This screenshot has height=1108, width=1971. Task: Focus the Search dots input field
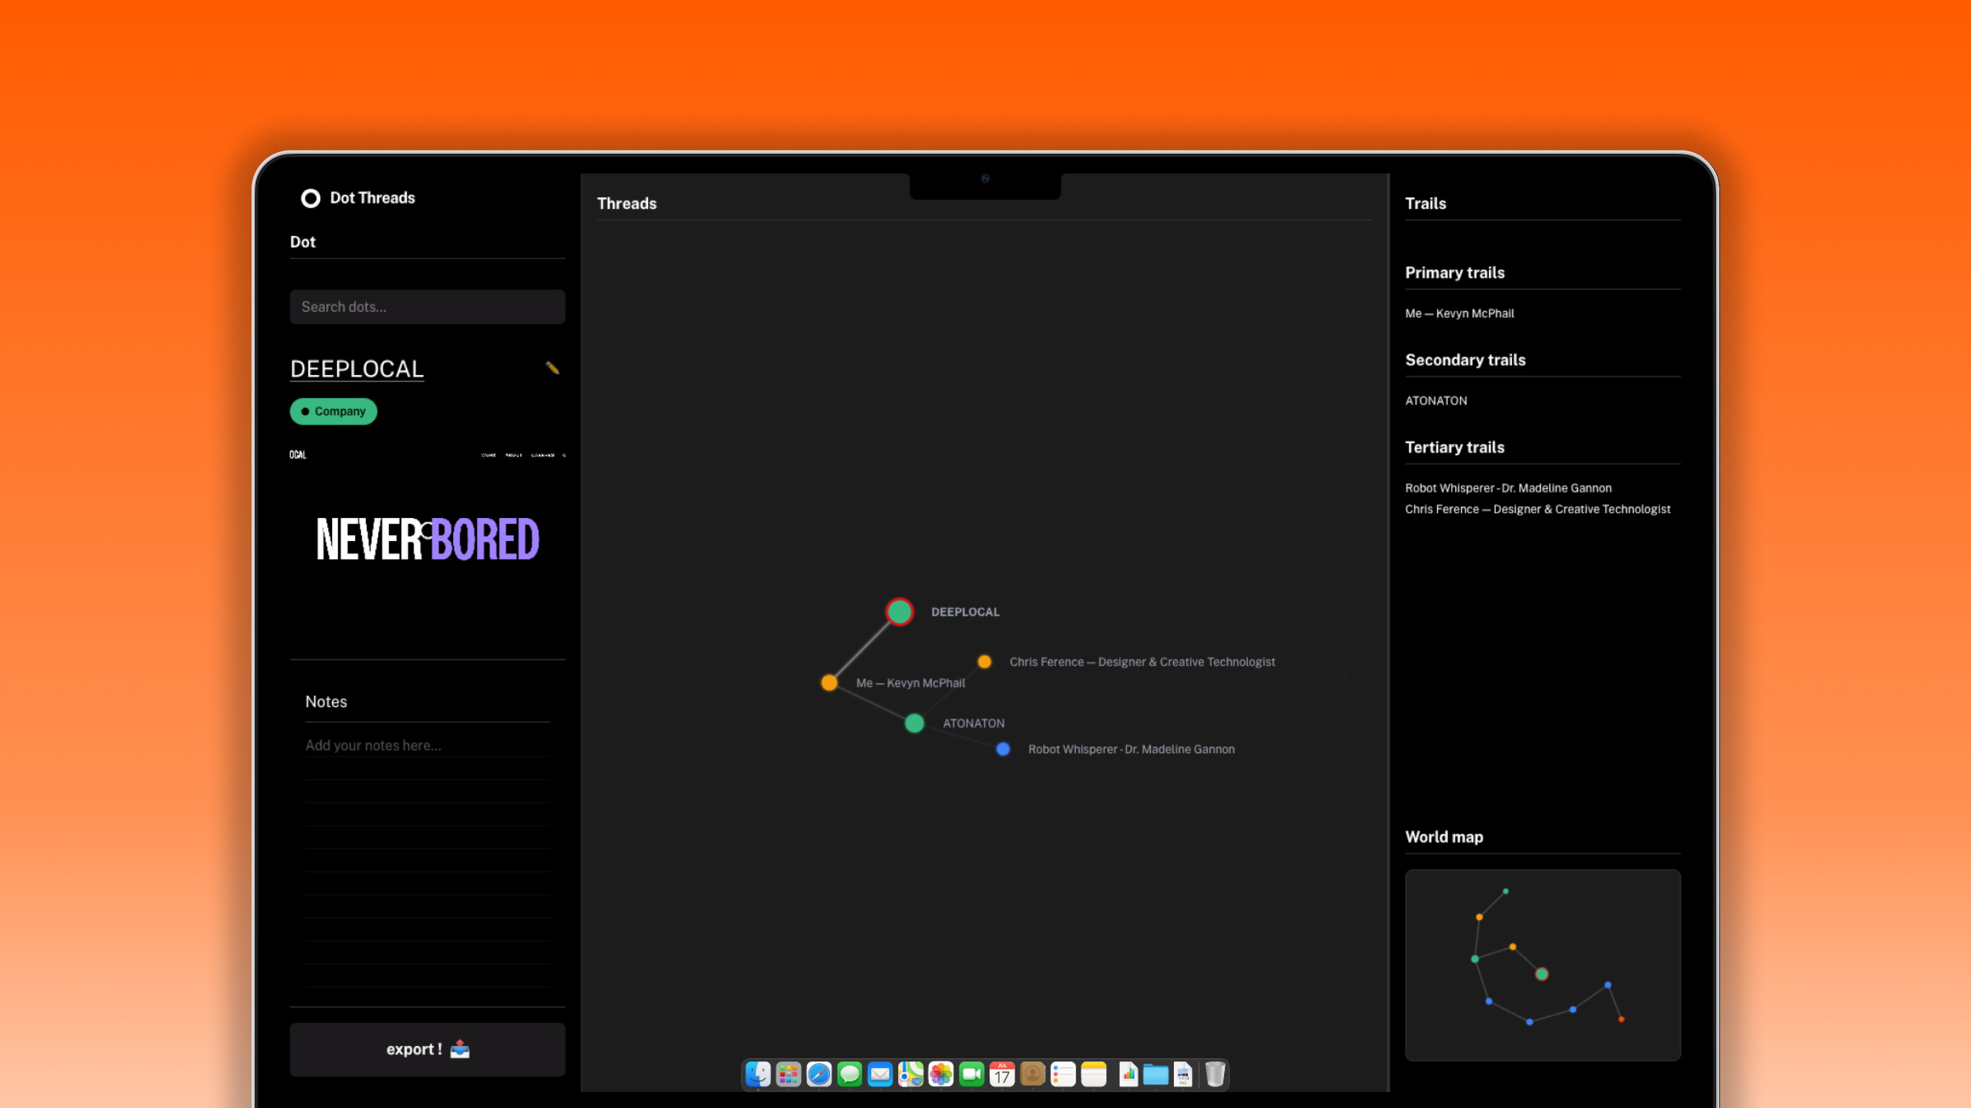[x=427, y=307]
